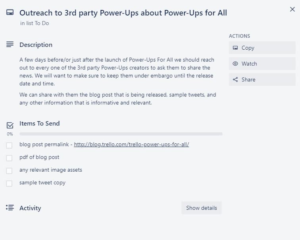
Task: Click the Items To Send progress bar
Action: pos(121,134)
